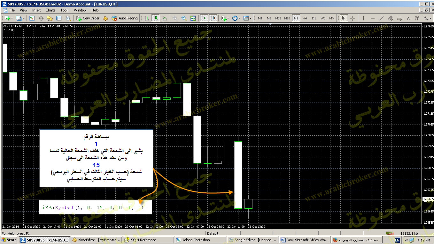Select the Text tool labeled A
The image size is (434, 244).
click(x=408, y=18)
